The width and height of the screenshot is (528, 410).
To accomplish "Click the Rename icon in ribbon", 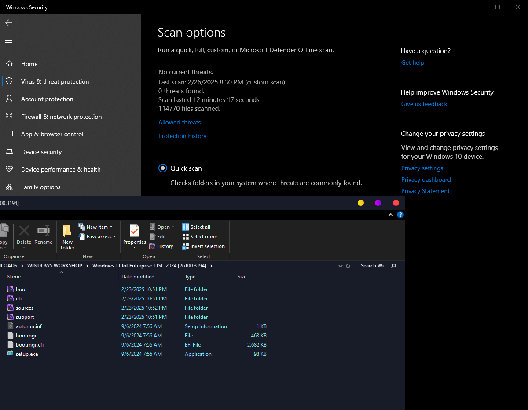I will click(x=43, y=231).
